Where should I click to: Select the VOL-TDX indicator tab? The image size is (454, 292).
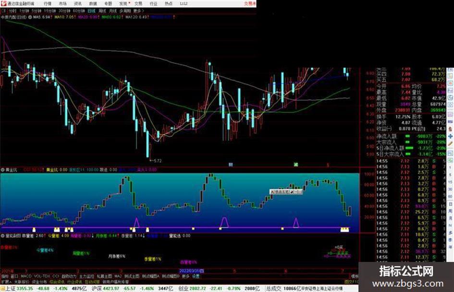coord(42,276)
